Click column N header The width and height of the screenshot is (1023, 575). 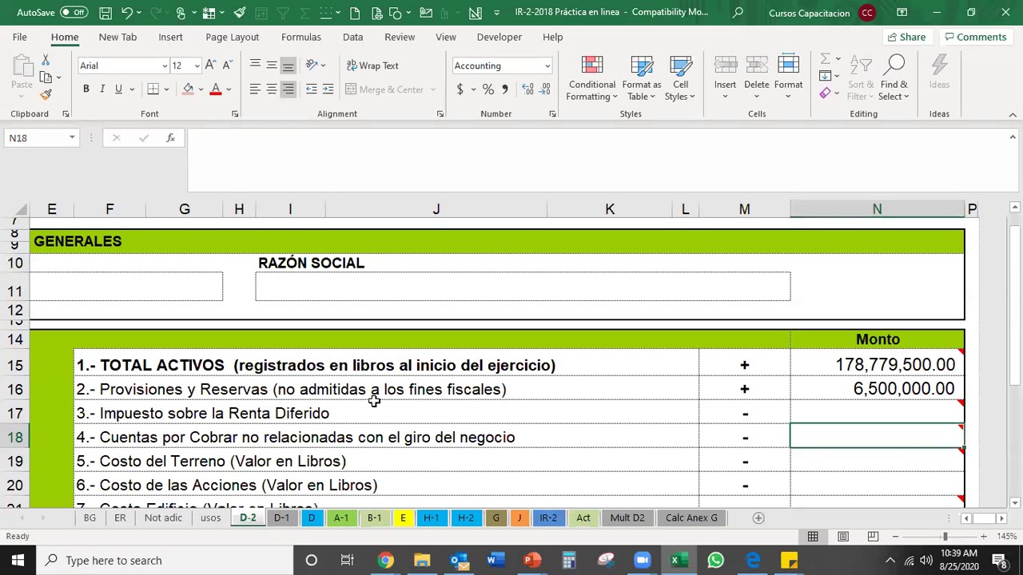(877, 209)
